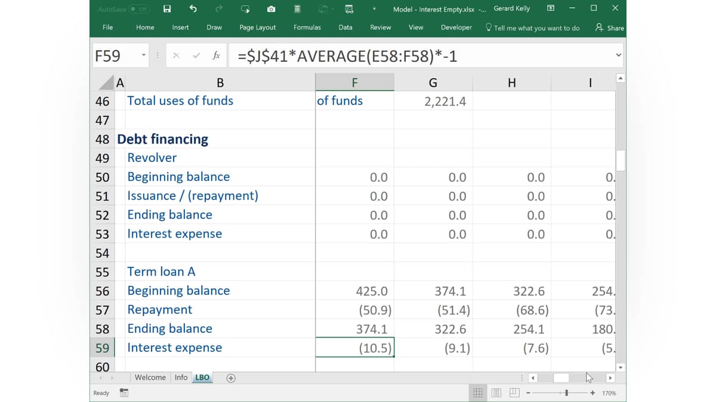The height and width of the screenshot is (402, 716).
Task: Select the cell showing (10.5)
Action: [x=354, y=348]
